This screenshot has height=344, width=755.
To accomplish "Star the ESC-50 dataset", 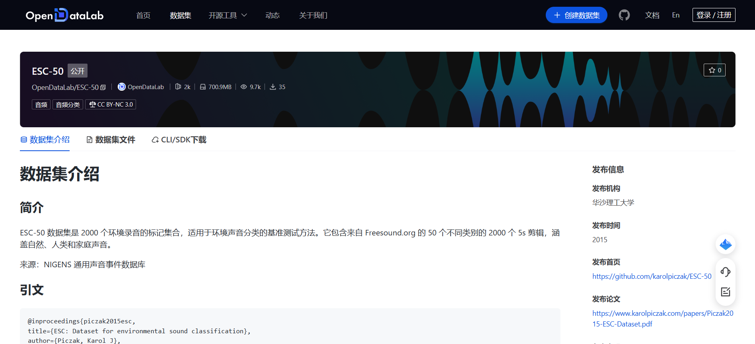I will pos(714,70).
